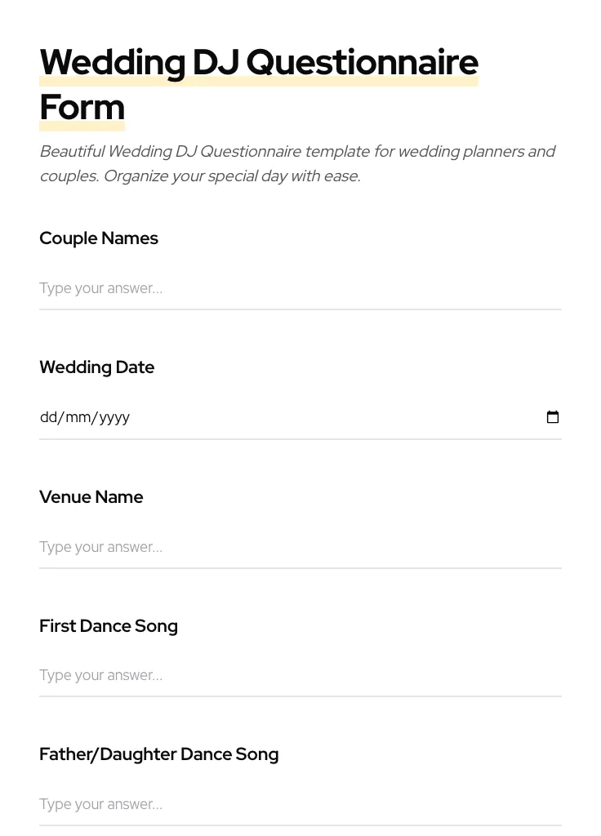Click the Venue Name question label
The image size is (601, 836).
[91, 497]
